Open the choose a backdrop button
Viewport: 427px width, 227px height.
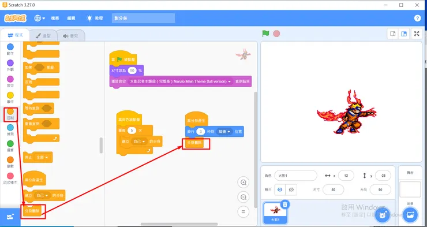point(410,215)
